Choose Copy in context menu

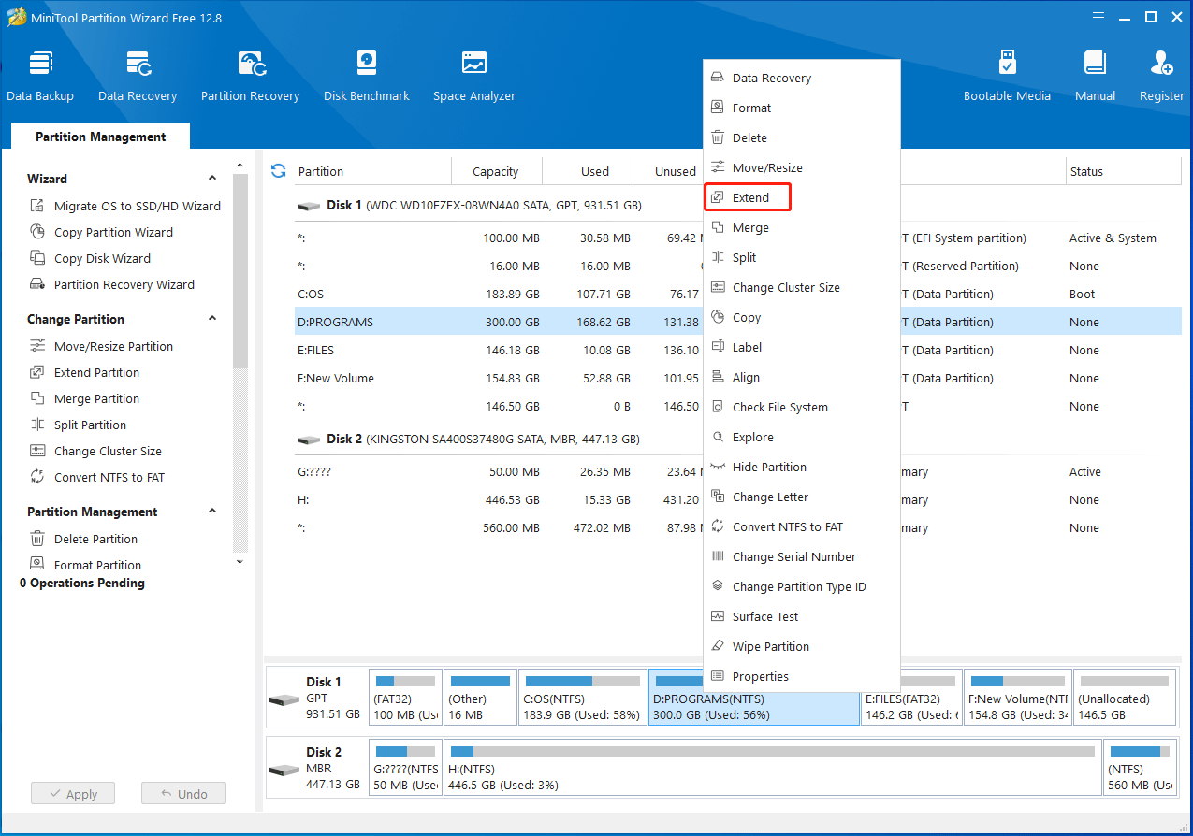coord(802,317)
